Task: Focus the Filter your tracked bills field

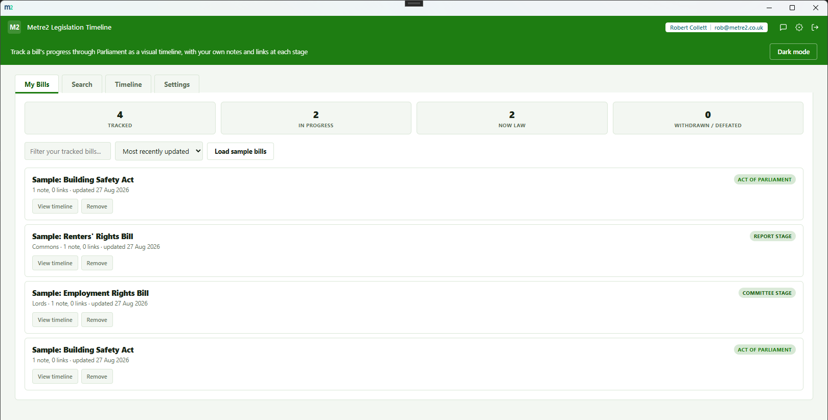Action: tap(67, 151)
